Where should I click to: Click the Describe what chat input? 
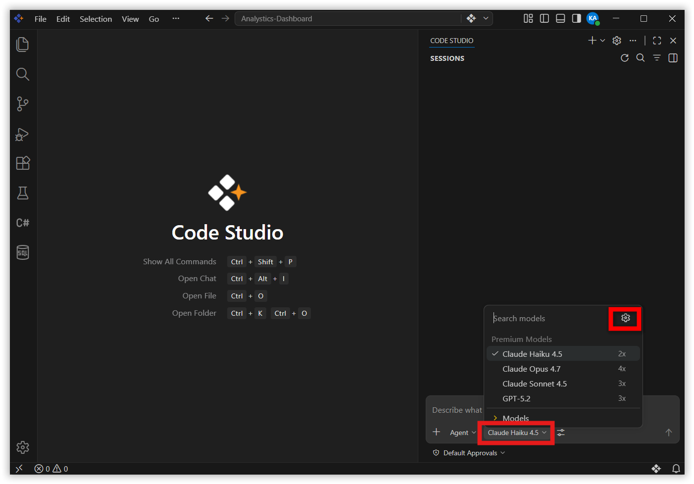[x=457, y=410]
